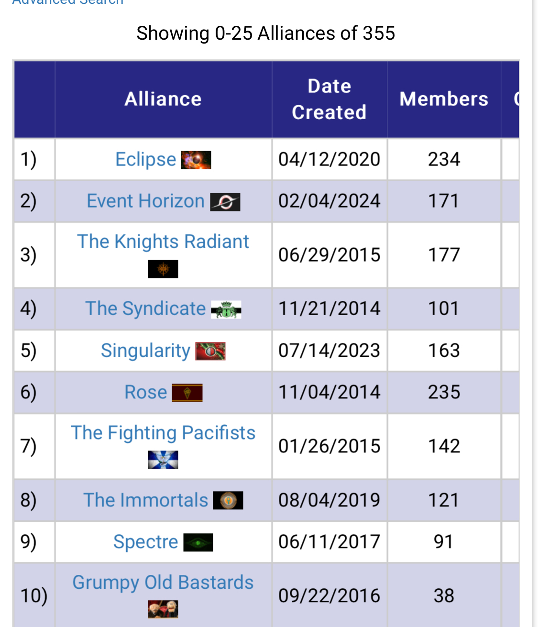Click the Eclipse alliance flag icon
Viewport: 538px width, 627px height.
[x=196, y=160]
